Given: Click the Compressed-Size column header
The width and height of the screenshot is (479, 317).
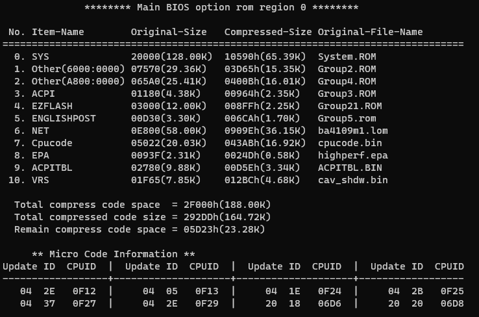Looking at the screenshot, I should pyautogui.click(x=268, y=32).
